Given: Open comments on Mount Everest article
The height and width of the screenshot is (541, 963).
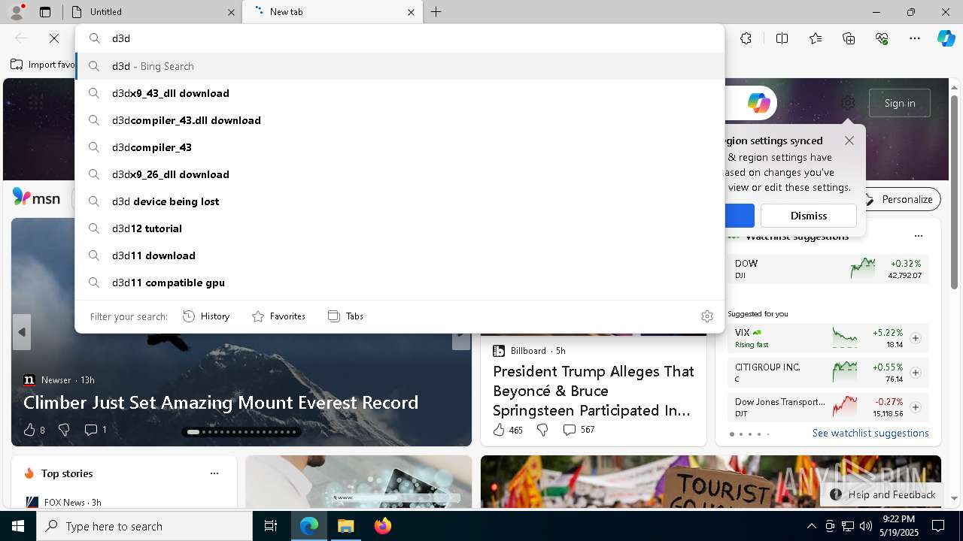Looking at the screenshot, I should coord(95,430).
